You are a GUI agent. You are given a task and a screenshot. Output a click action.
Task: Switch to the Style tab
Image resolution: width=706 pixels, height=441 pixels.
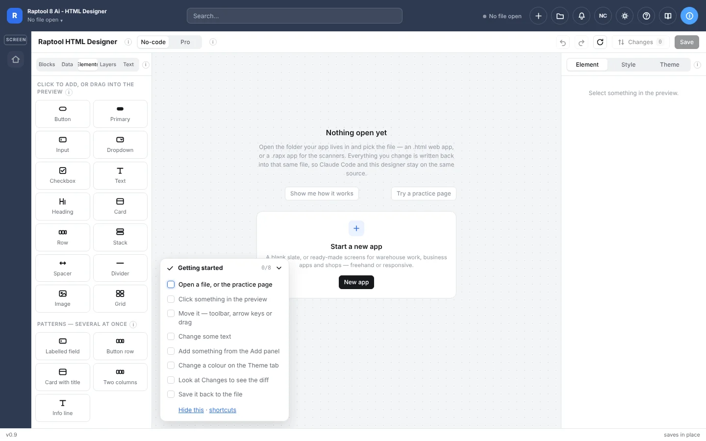(629, 65)
